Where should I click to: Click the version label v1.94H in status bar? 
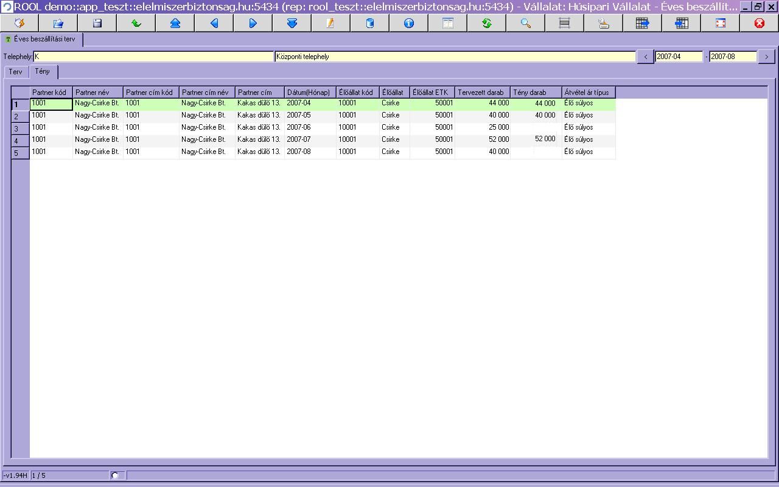pos(15,475)
